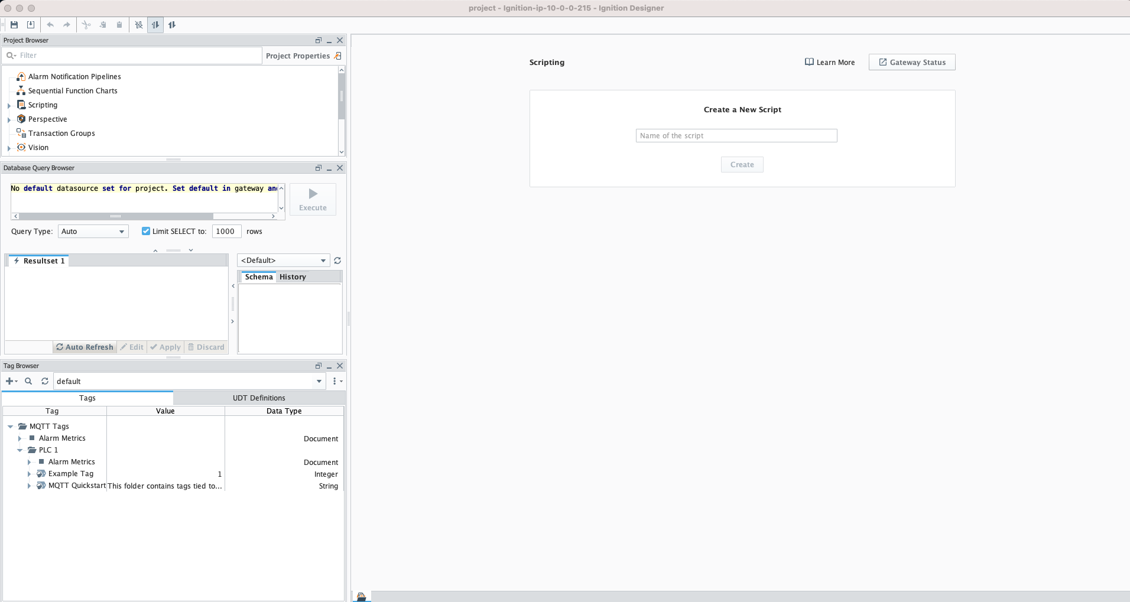This screenshot has width=1130, height=602.
Task: Click the Gateway Status button
Action: 911,62
